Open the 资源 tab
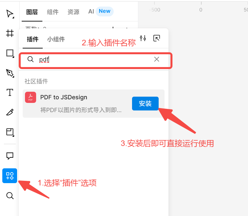Screen dimensions: 248x216 [x=73, y=12]
